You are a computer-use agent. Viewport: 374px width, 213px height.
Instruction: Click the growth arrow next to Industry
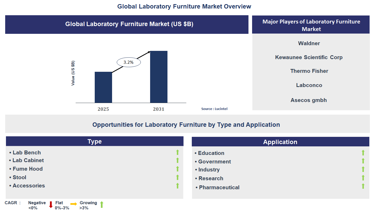(x=363, y=169)
